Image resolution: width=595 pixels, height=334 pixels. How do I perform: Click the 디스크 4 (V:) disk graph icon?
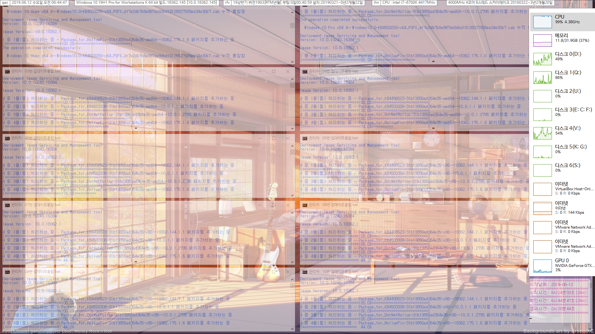542,132
